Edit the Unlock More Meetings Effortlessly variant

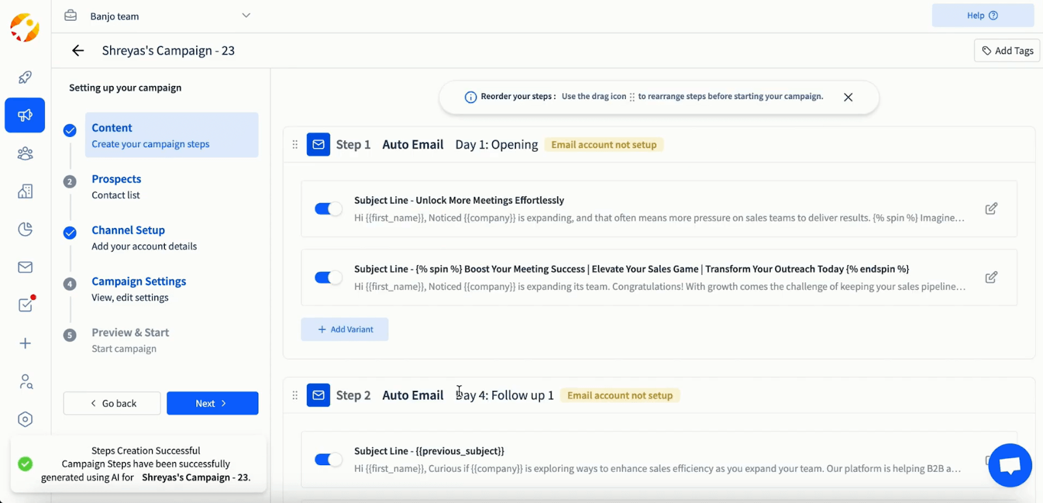click(992, 208)
